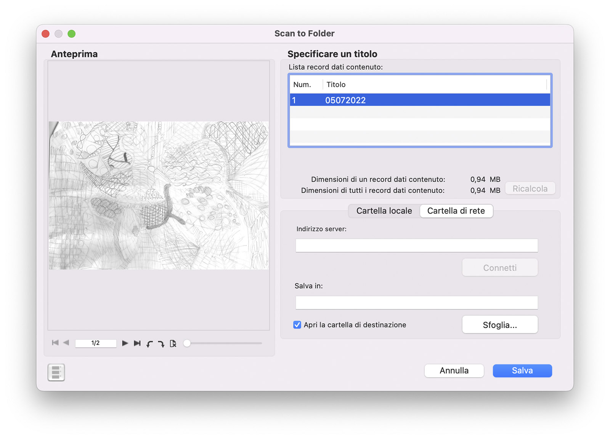610x439 pixels.
Task: Click the Indirizzo server text field
Action: coord(416,246)
